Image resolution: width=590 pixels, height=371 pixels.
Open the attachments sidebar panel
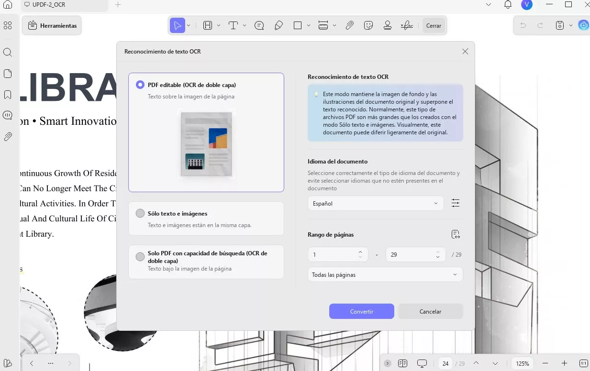pyautogui.click(x=8, y=137)
